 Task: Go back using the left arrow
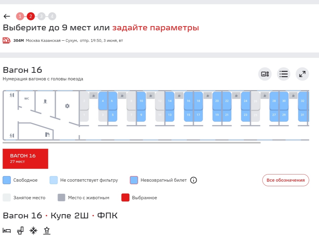point(7,16)
